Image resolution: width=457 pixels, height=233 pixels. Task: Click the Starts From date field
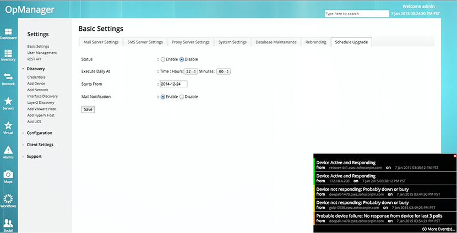click(x=173, y=84)
